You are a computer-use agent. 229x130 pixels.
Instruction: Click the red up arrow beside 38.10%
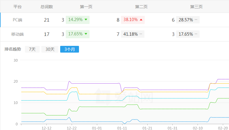pos(141,20)
